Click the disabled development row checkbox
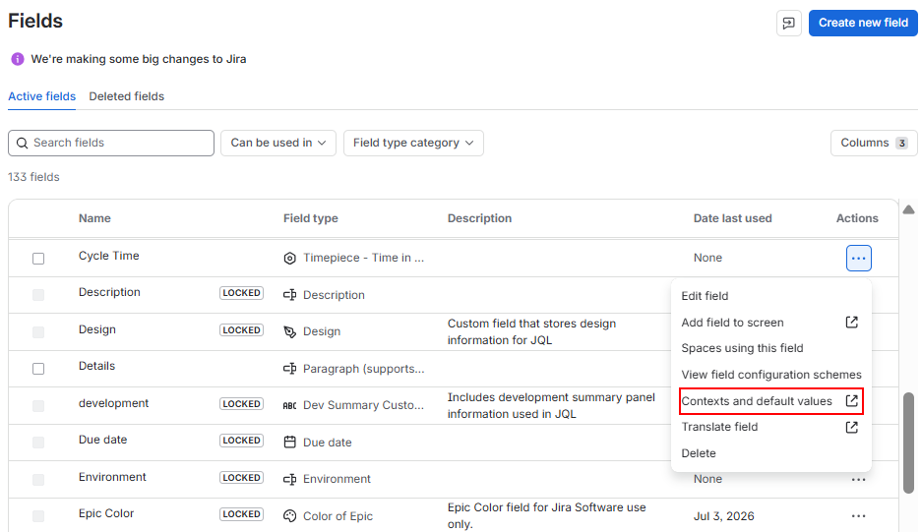 coord(38,405)
